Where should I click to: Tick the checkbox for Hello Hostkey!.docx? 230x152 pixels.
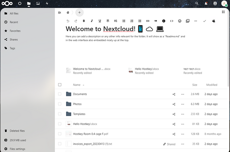coord(60,124)
